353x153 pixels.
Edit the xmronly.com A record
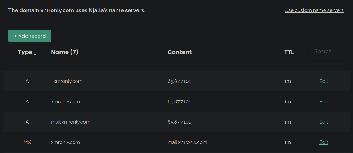324,102
